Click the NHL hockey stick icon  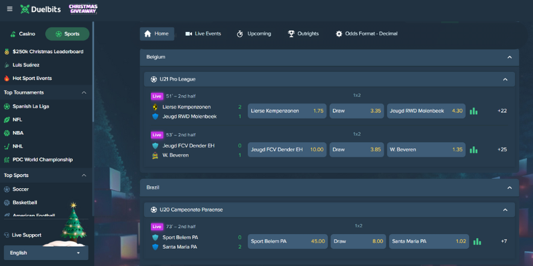point(7,146)
